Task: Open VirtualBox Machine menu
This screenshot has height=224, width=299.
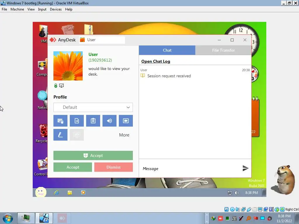Action: (x=17, y=9)
